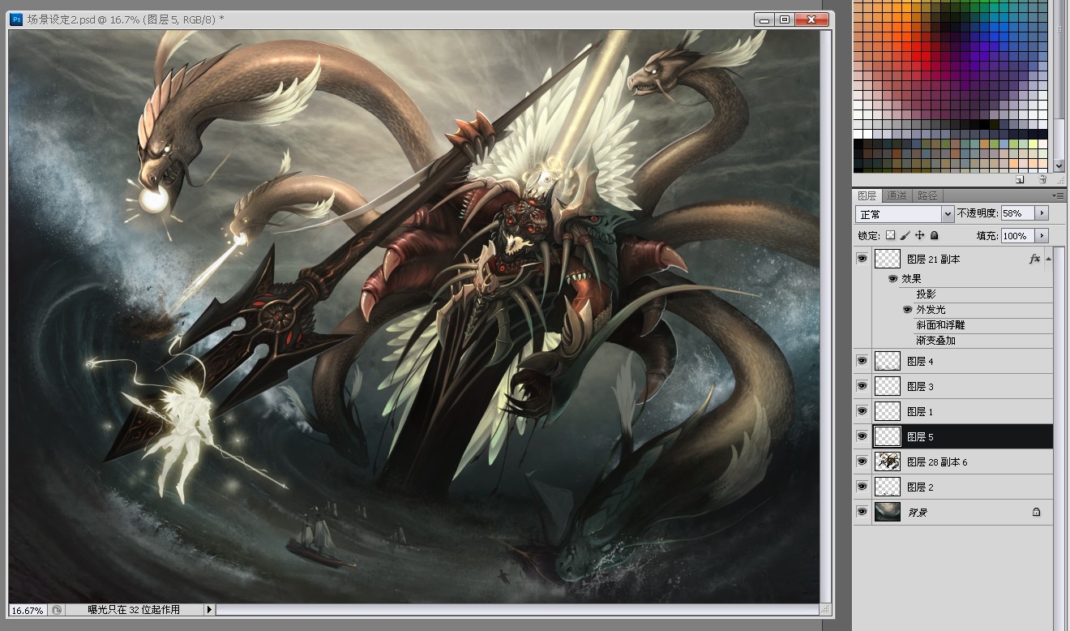This screenshot has height=631, width=1070.
Task: Toggle visibility of 图层 28 副本 6
Action: (862, 461)
